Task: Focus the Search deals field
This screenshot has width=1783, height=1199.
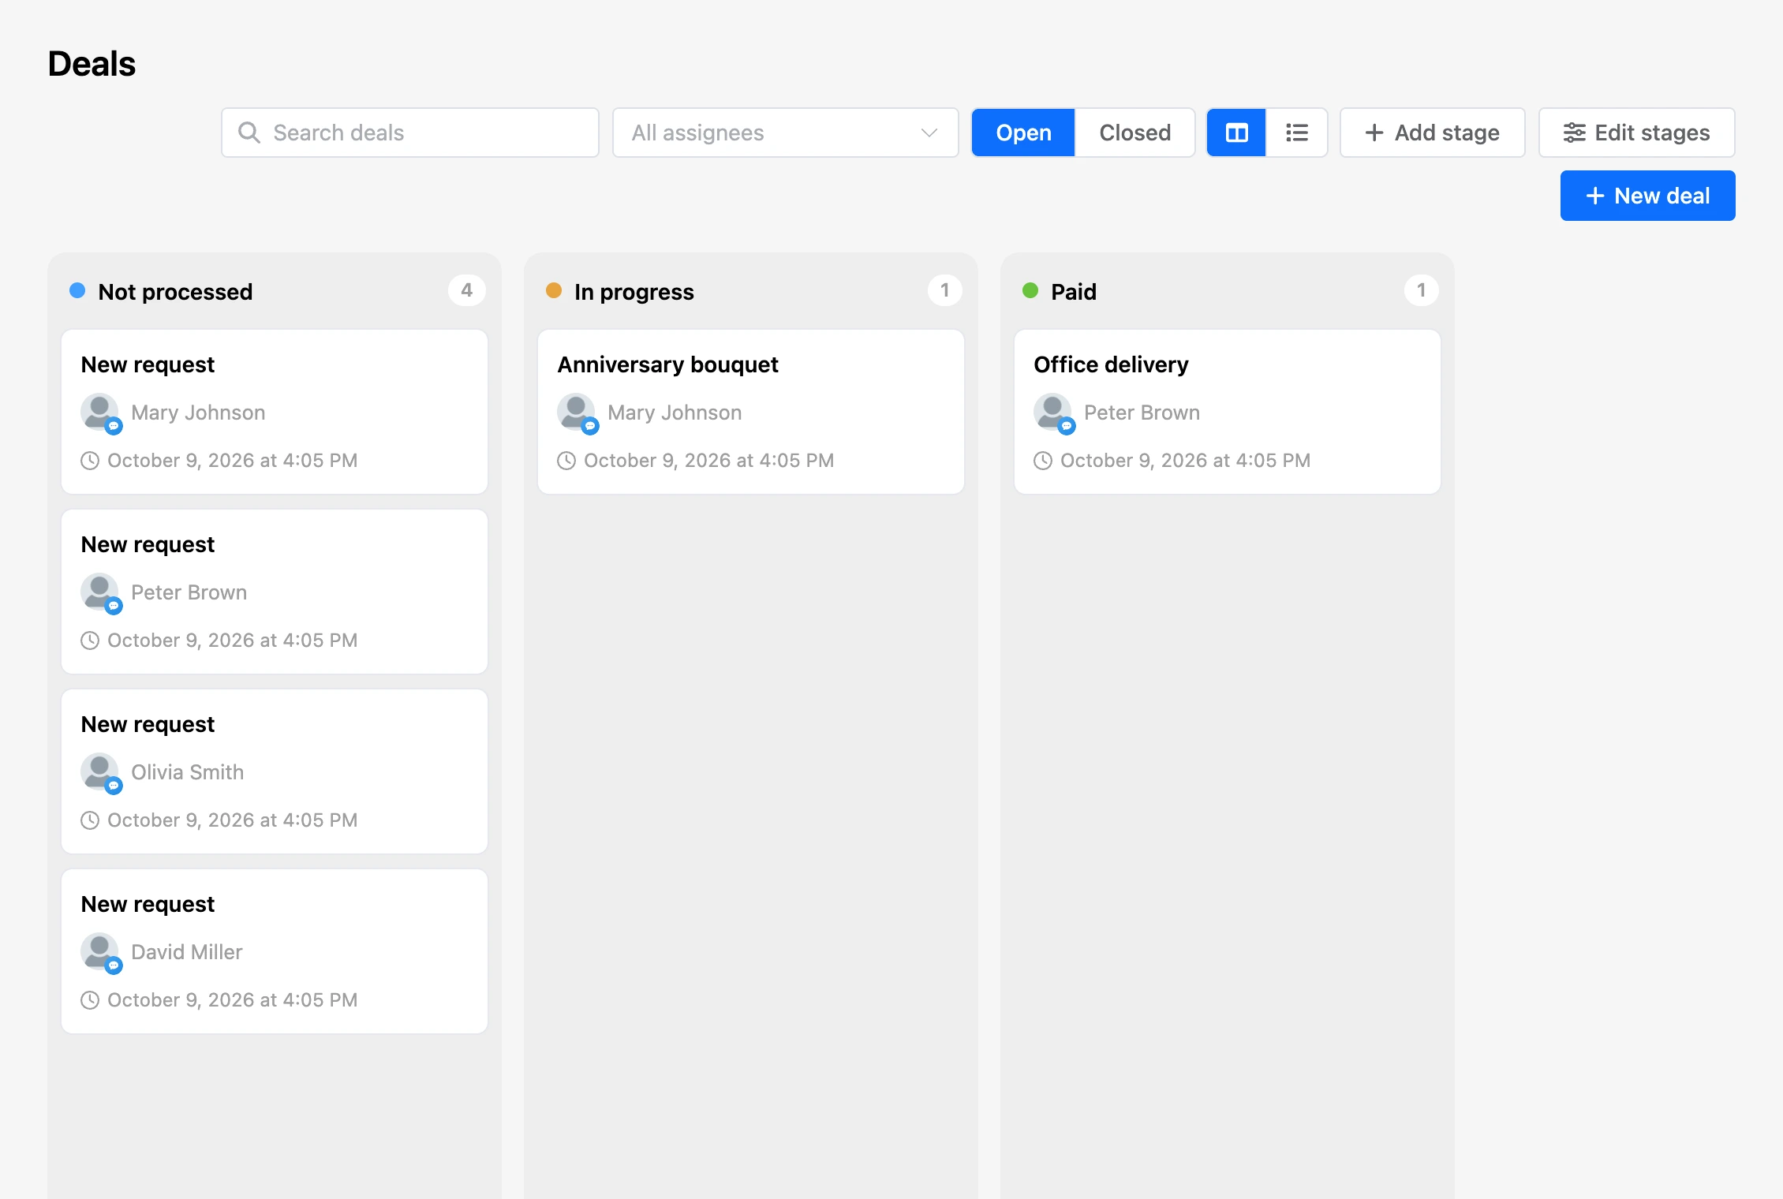Action: pos(410,133)
